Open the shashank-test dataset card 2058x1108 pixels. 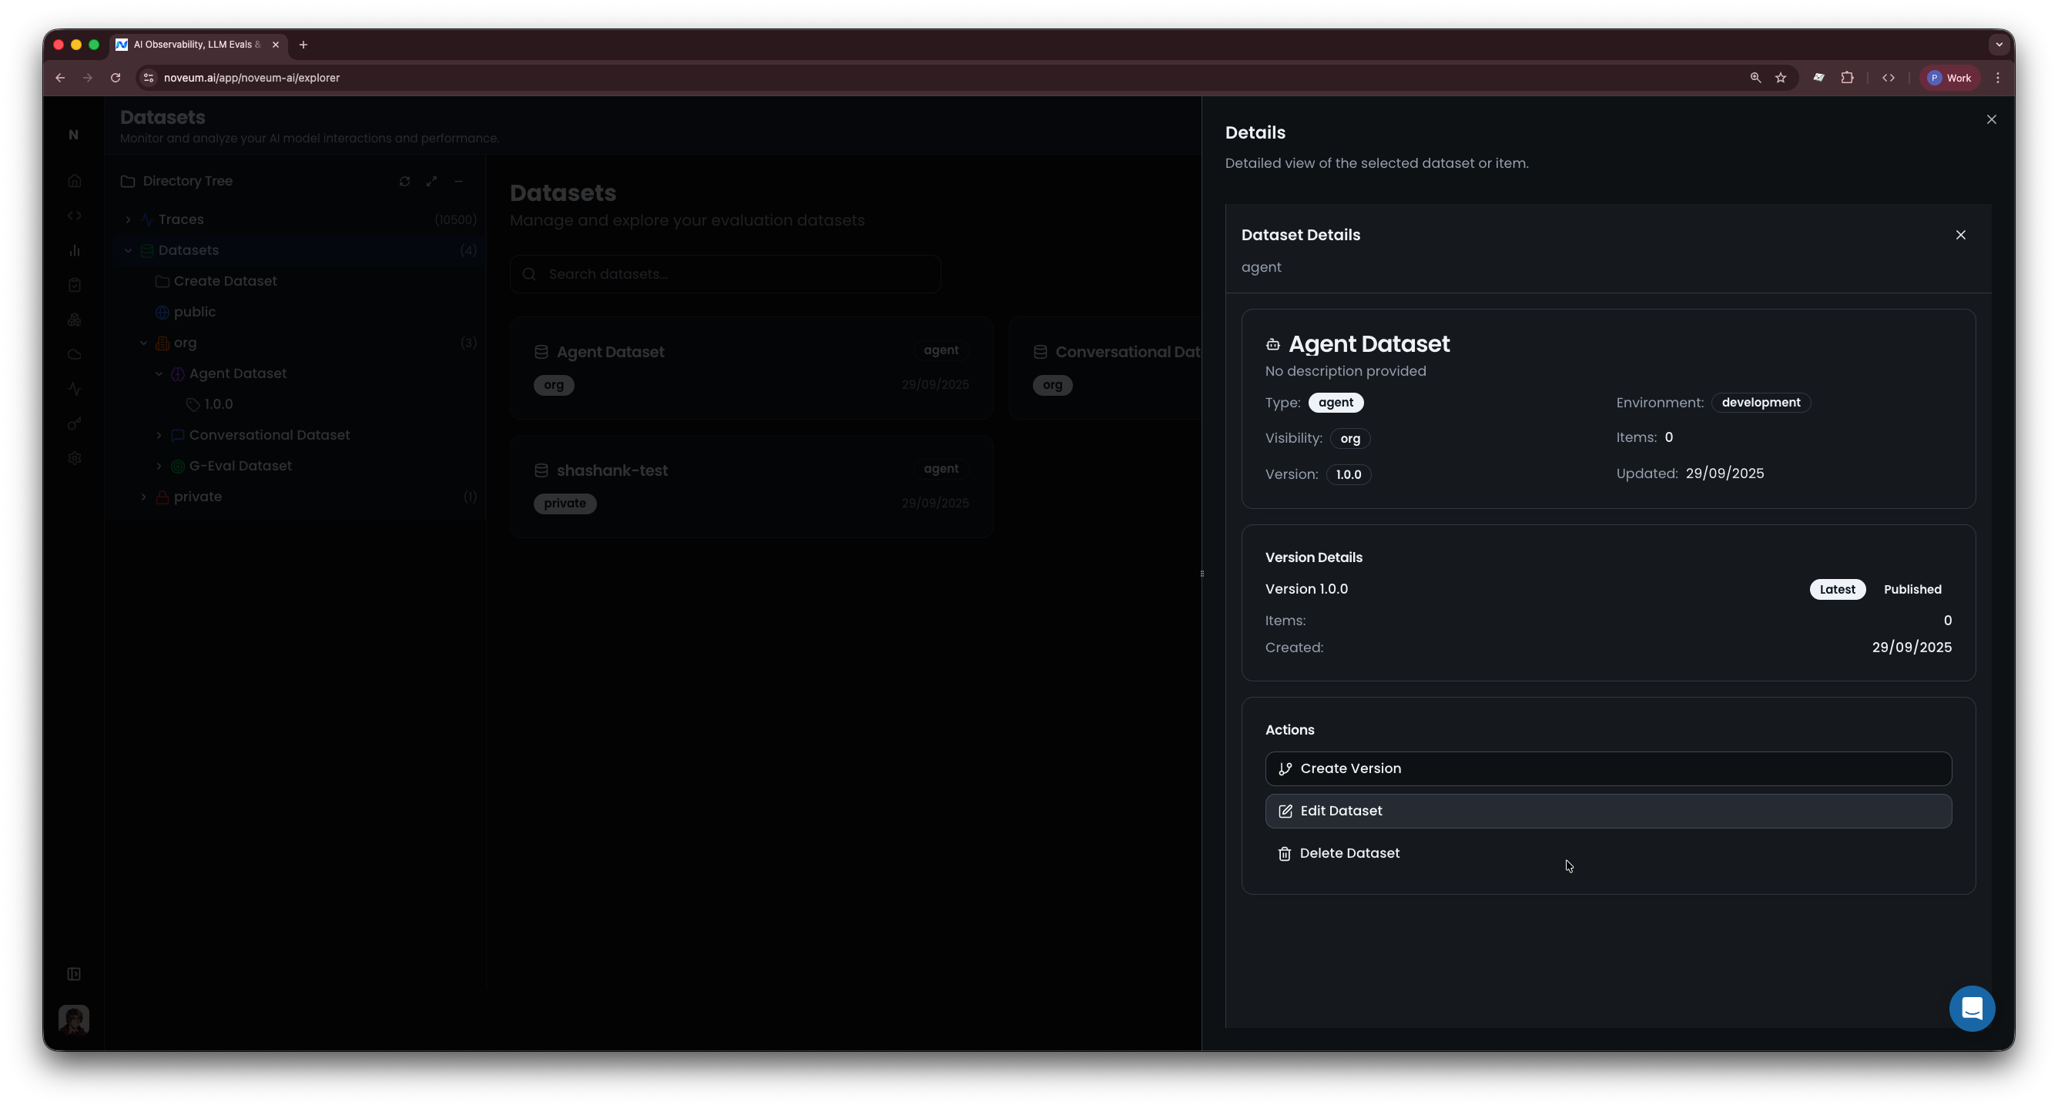751,486
